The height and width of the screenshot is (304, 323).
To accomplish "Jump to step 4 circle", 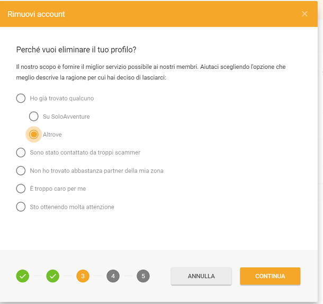I will [113, 276].
